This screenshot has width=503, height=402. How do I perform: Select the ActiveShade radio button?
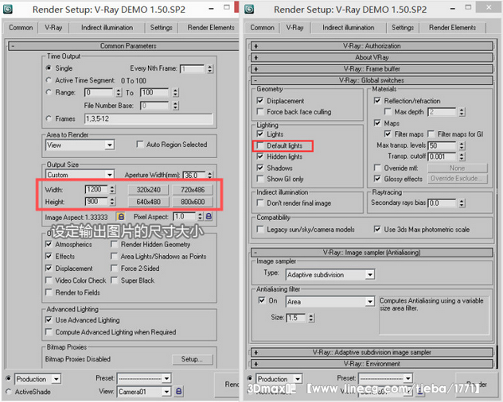(9, 392)
